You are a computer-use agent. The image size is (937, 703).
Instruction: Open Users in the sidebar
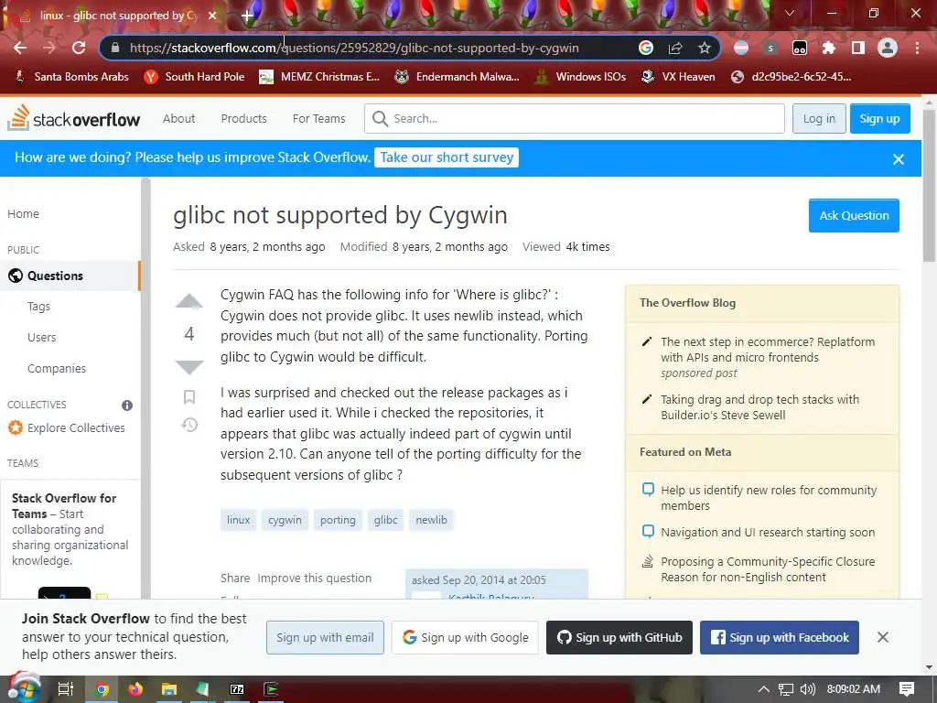(41, 337)
